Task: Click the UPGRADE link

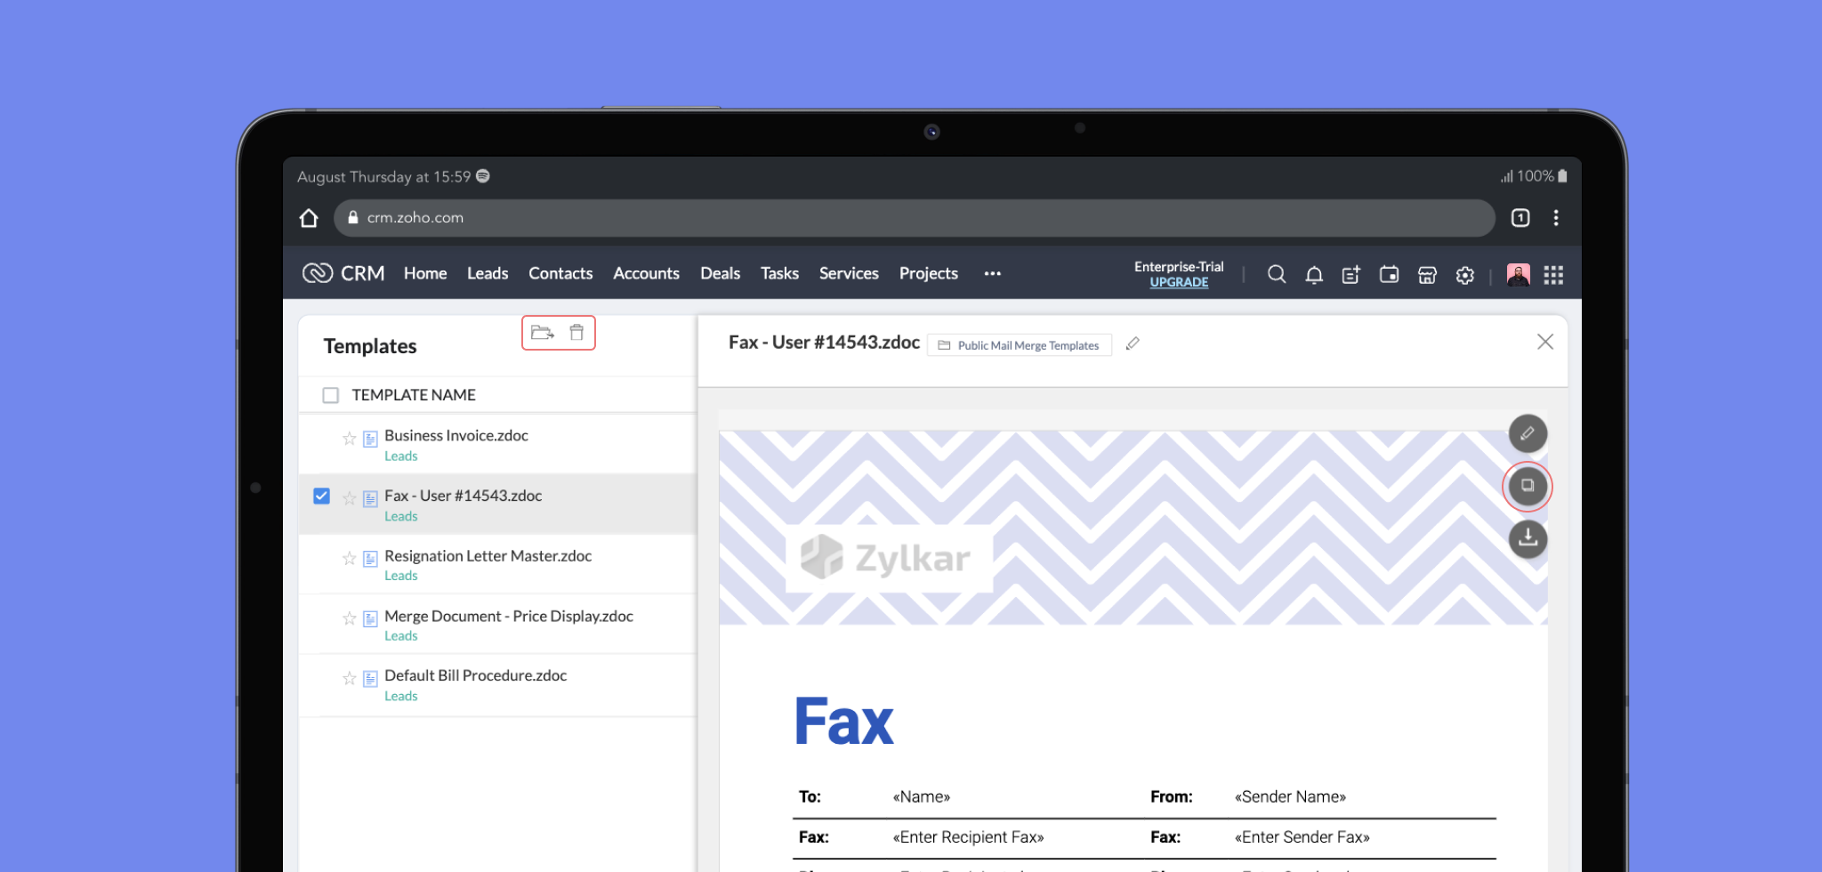Action: click(1179, 282)
